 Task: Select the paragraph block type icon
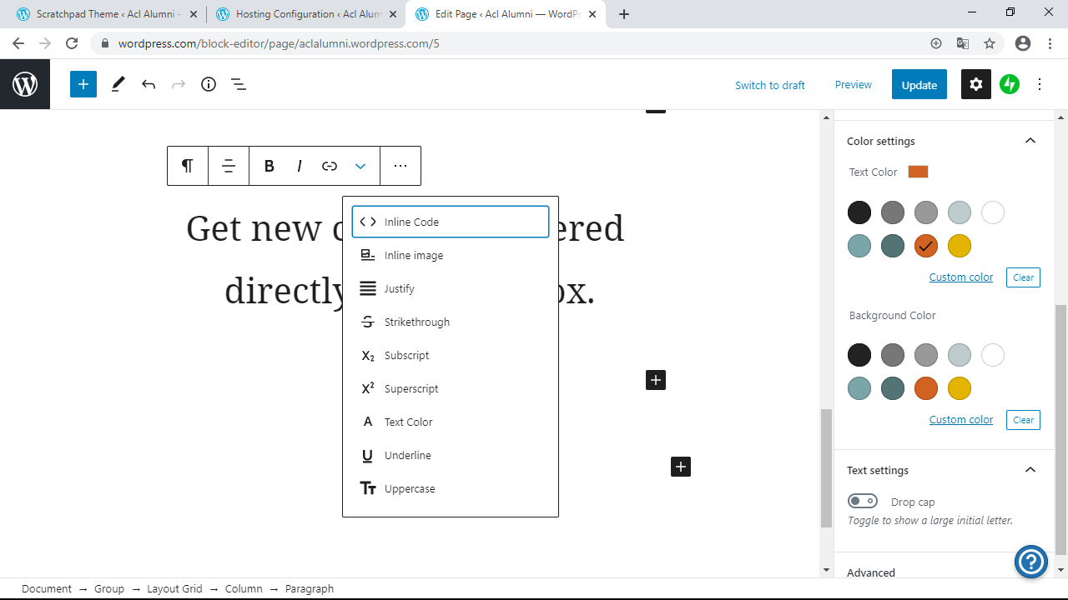pos(188,166)
